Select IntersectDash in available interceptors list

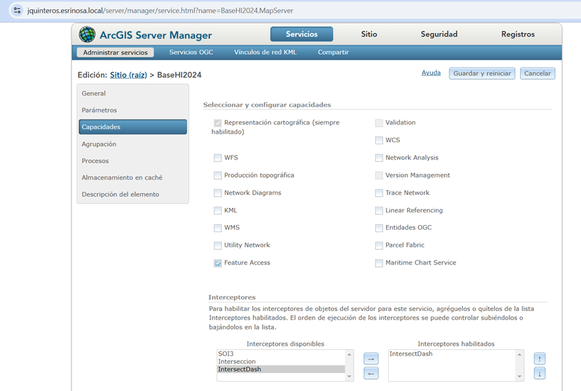[x=281, y=369]
